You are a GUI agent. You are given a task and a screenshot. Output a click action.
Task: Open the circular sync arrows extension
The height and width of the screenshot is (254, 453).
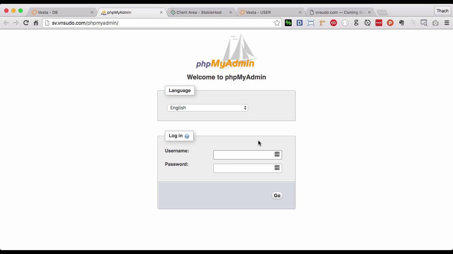tap(367, 23)
